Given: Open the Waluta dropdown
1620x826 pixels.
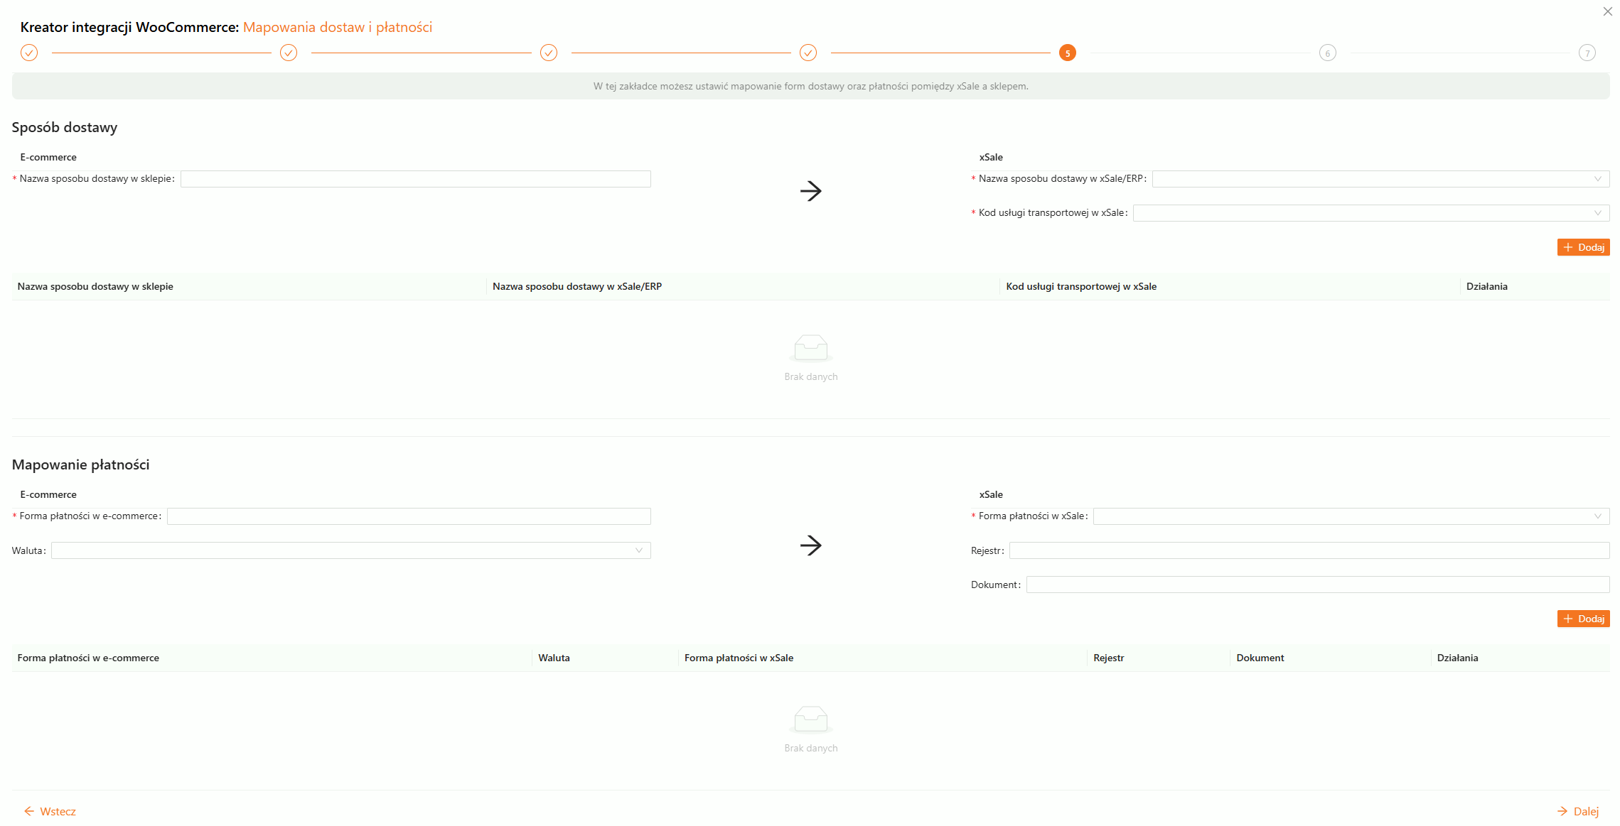Looking at the screenshot, I should pyautogui.click(x=350, y=550).
